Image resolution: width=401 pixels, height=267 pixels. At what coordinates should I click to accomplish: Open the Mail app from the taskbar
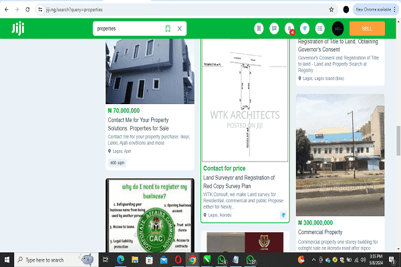(164, 260)
